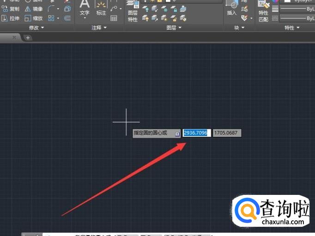Open the array tool dropdown arrow
The height and width of the screenshot is (236, 315).
click(58, 18)
